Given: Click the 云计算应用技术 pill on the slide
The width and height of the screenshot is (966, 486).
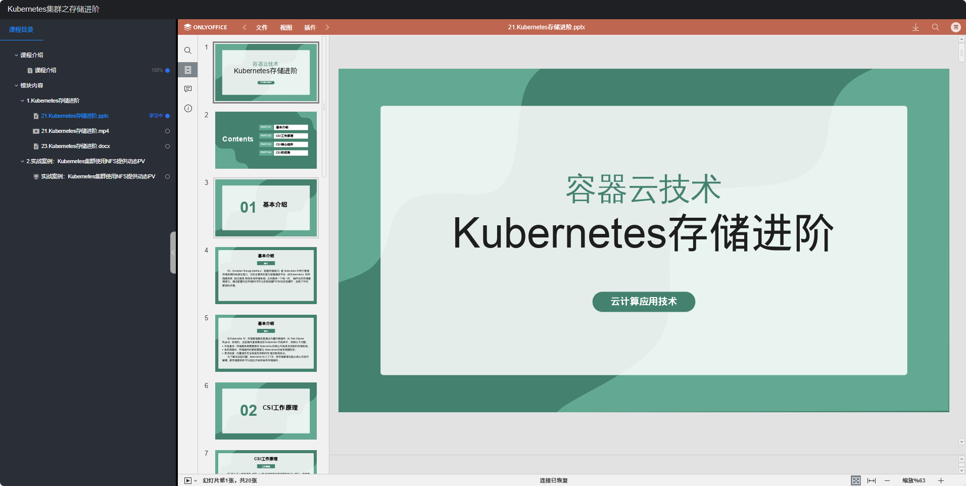Looking at the screenshot, I should click(644, 302).
